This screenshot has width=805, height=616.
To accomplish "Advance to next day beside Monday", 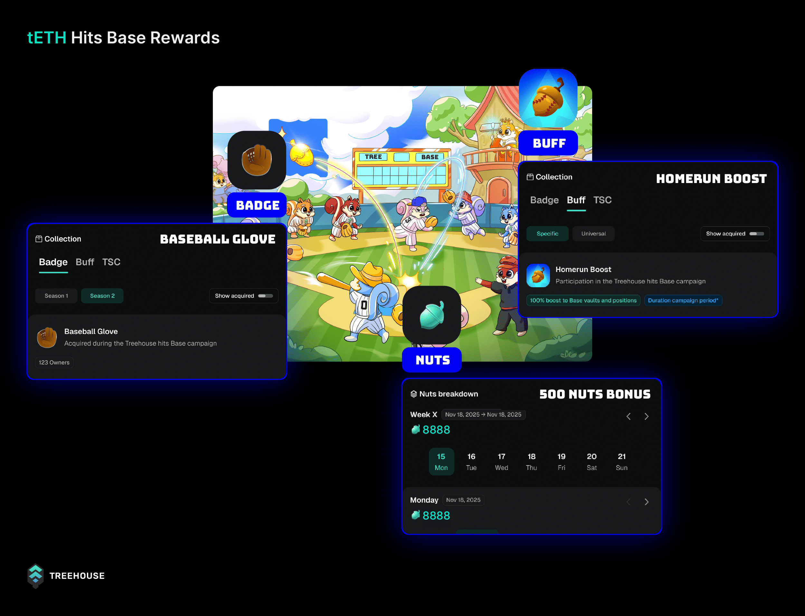I will click(x=647, y=502).
